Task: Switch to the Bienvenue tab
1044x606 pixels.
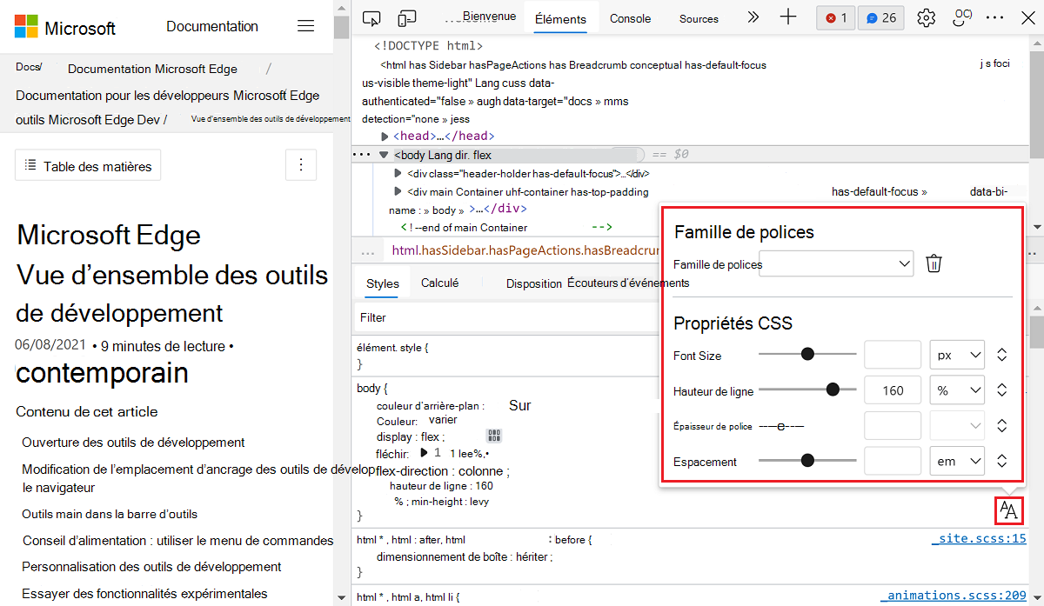Action: [x=489, y=17]
